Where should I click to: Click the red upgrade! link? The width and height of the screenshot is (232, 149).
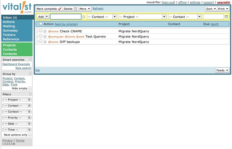pyautogui.click(x=223, y=2)
